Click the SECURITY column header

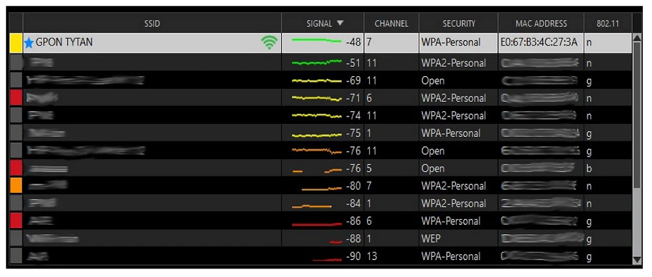tap(458, 23)
